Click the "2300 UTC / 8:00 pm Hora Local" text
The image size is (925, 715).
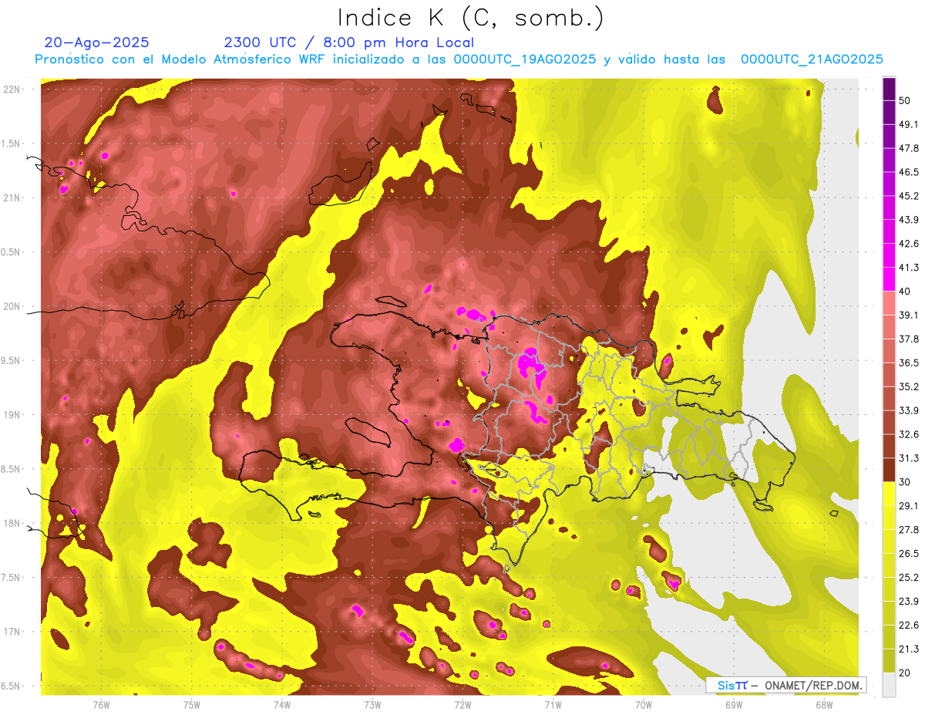[348, 42]
